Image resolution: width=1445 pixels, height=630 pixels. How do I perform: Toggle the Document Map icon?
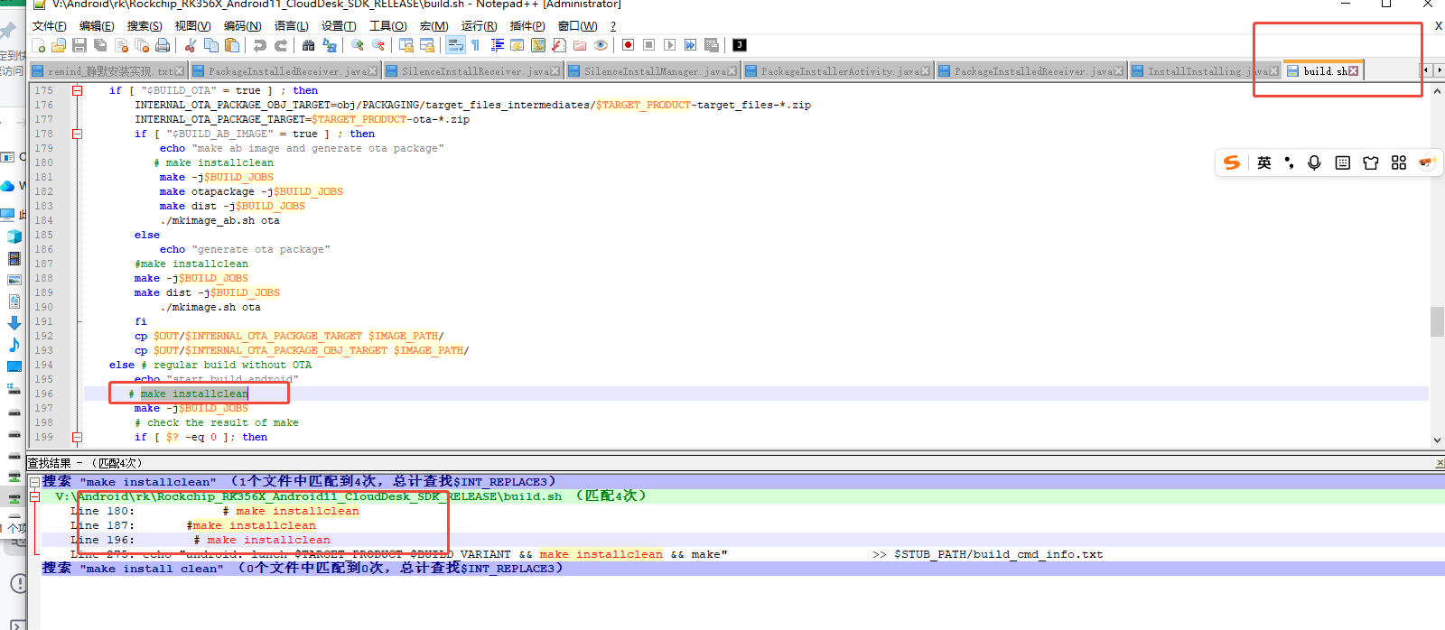pyautogui.click(x=537, y=45)
